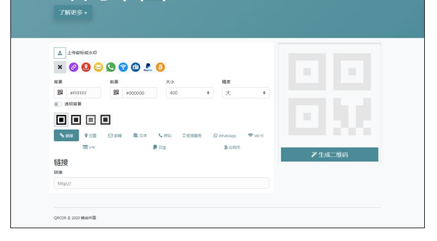Switch to the Wi-Fi tab
Viewport: 437px width, 241px height.
[255, 136]
